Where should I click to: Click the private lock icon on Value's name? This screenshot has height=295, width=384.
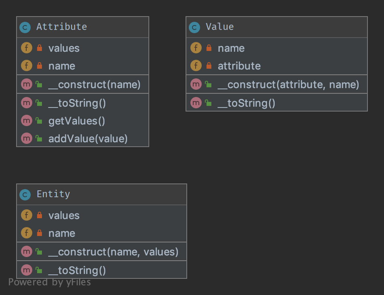pyautogui.click(x=209, y=48)
